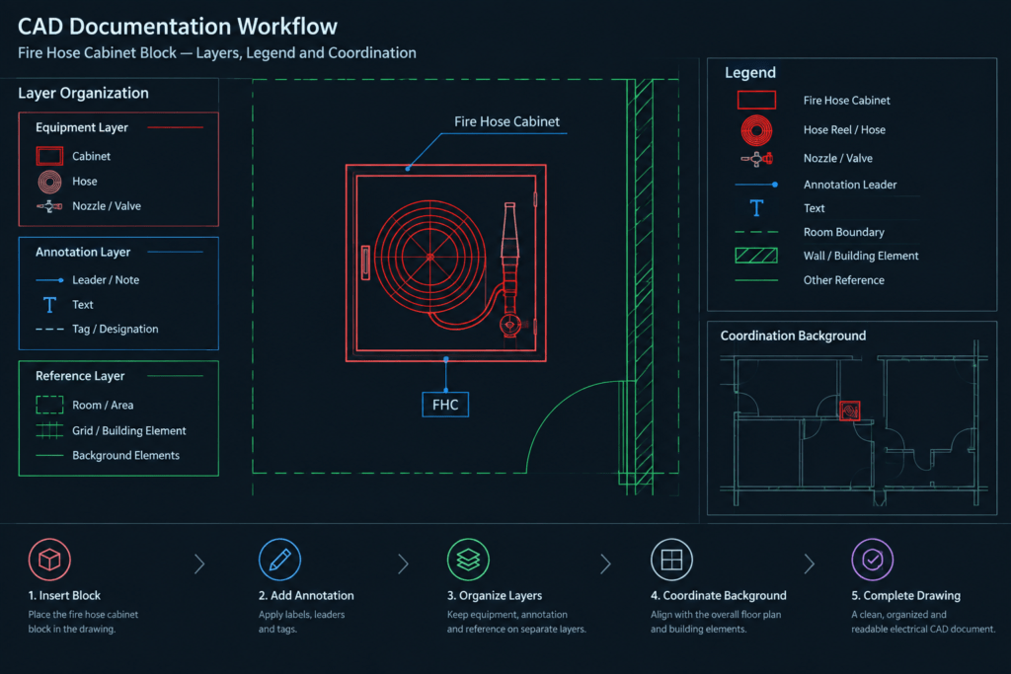Click the Legend panel title
Image resolution: width=1011 pixels, height=674 pixels.
[750, 73]
